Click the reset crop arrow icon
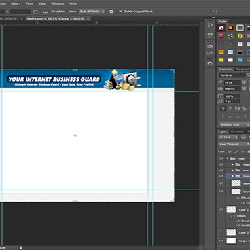 point(214,12)
